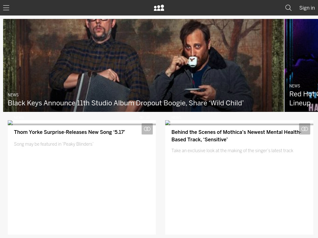
Task: Click 'Song may be featured in Peaky Blinders' text
Action: [x=53, y=144]
